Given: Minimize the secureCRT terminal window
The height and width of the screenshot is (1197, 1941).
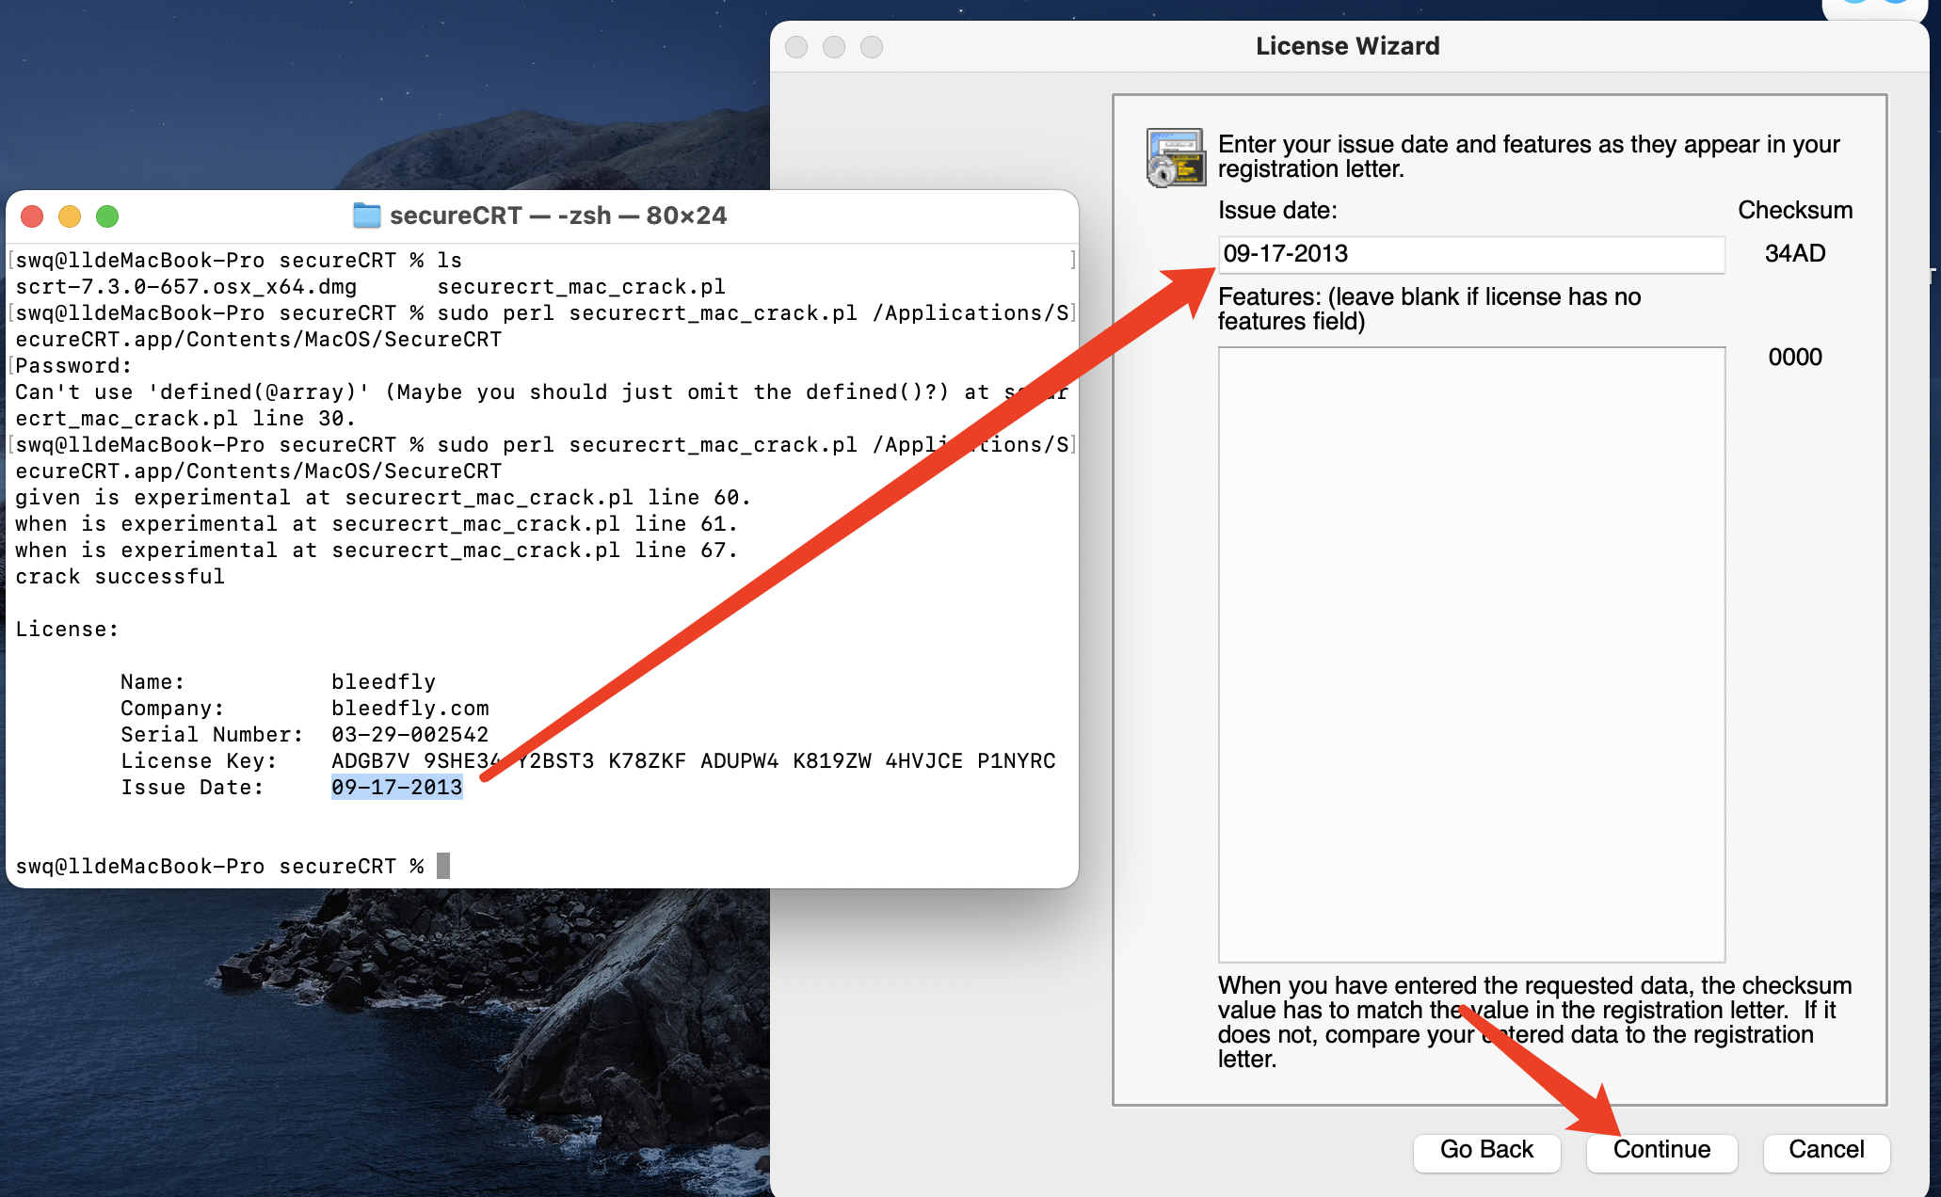Looking at the screenshot, I should (70, 216).
